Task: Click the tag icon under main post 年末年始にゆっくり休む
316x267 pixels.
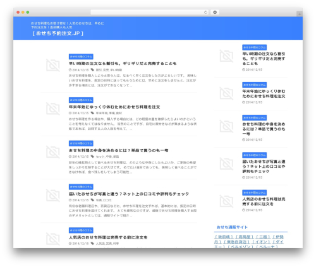Action: point(92,113)
